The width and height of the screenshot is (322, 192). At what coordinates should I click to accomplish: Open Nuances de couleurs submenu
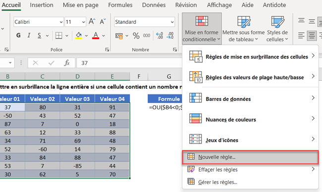(x=250, y=119)
